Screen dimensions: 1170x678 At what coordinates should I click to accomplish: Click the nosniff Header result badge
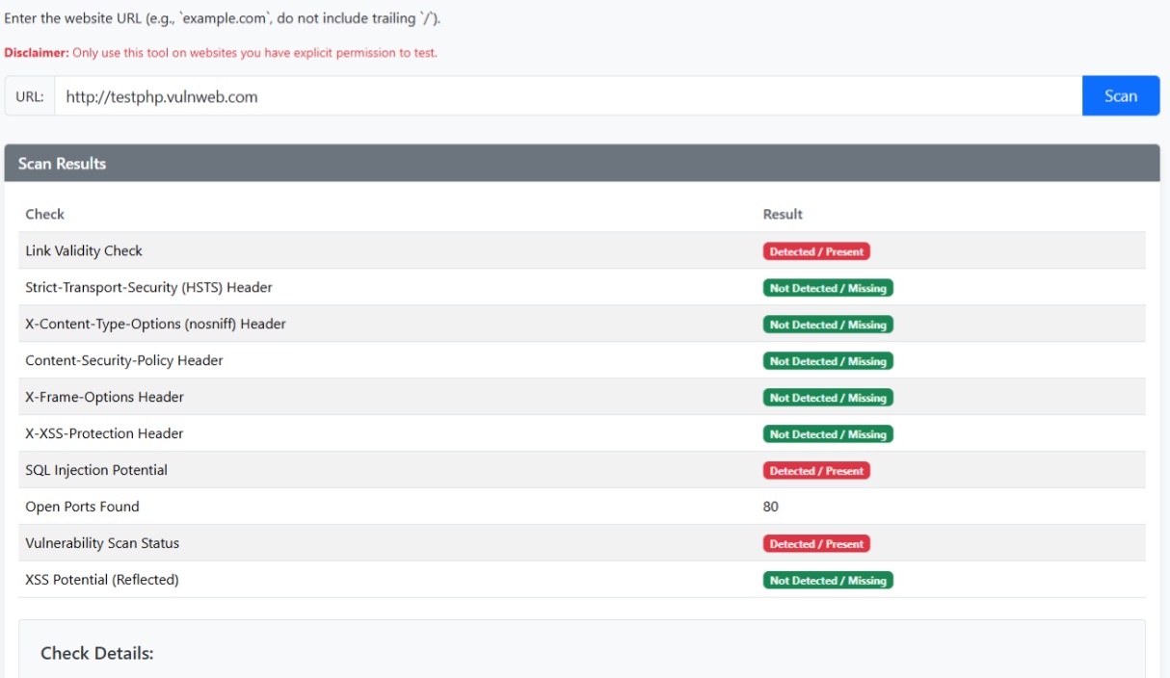click(x=828, y=325)
